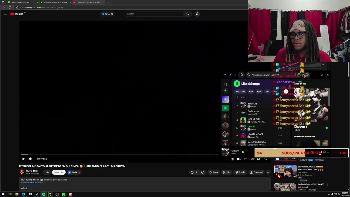Download the YouTube video

pyautogui.click(x=256, y=172)
